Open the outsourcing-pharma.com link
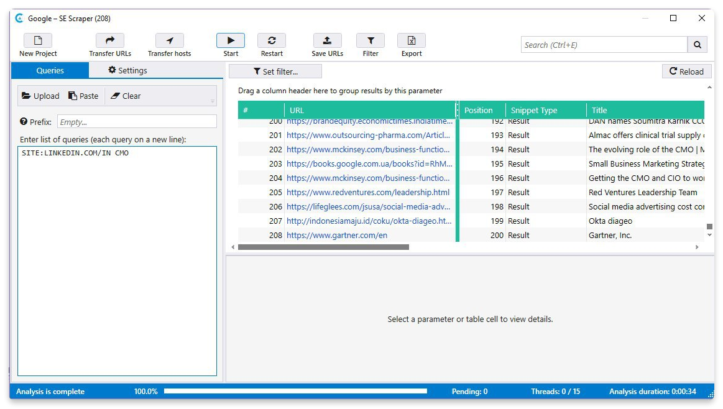The height and width of the screenshot is (409, 723). pos(368,135)
